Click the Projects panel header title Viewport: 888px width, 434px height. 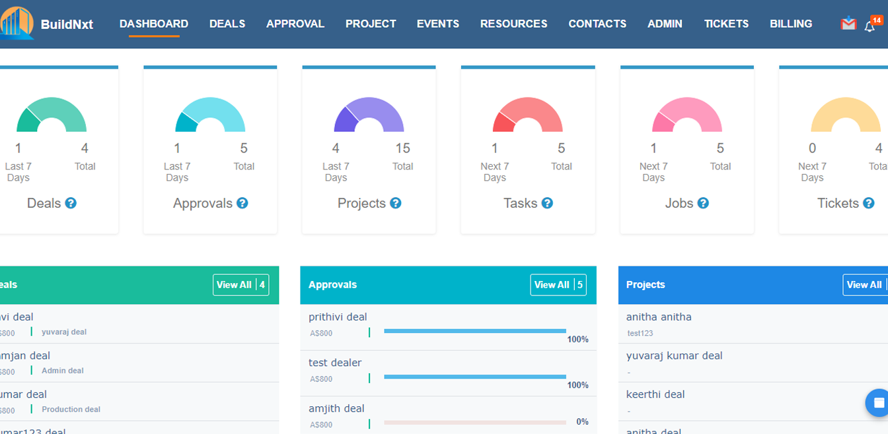646,285
